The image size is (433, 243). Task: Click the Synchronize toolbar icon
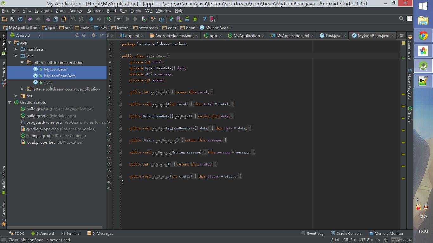click(x=20, y=19)
